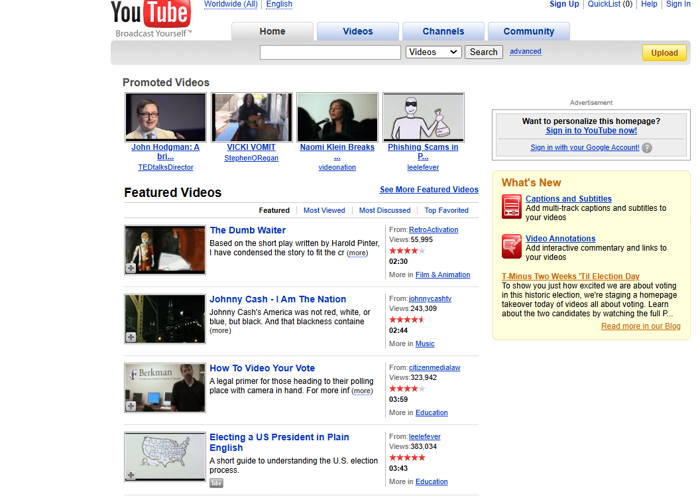Click the Search button

point(483,52)
